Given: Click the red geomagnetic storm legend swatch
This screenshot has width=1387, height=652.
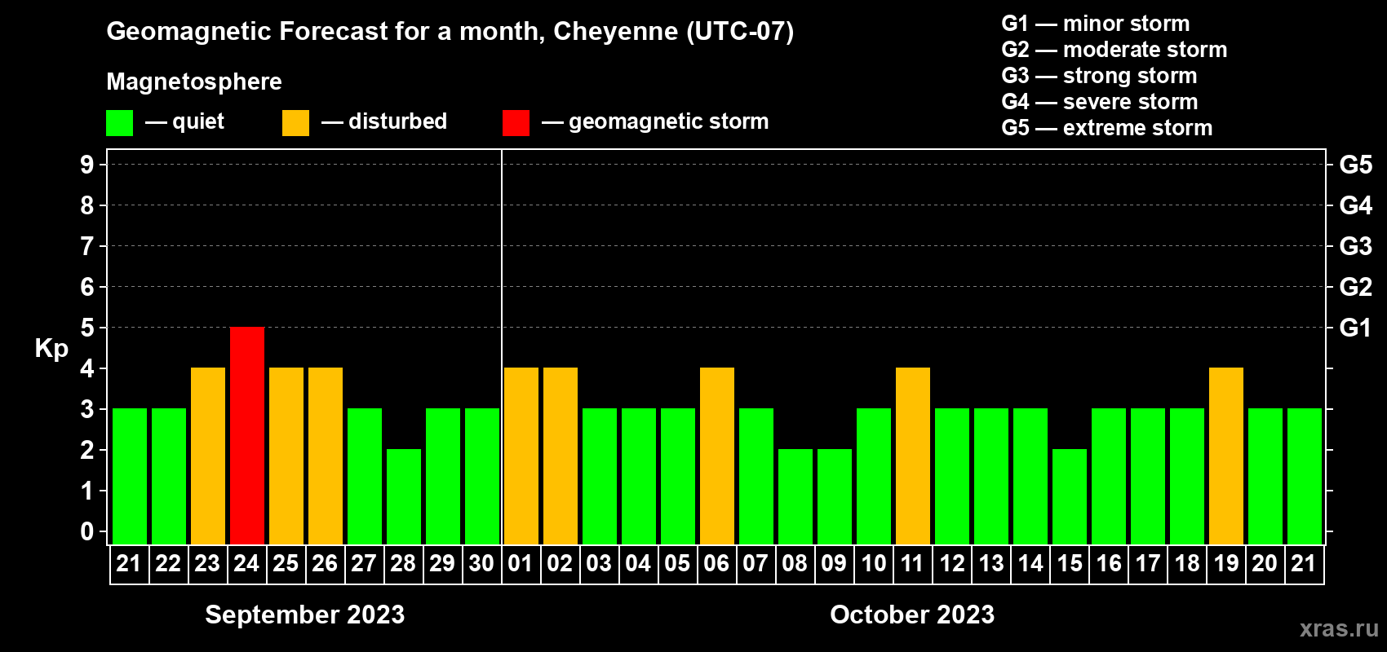Looking at the screenshot, I should (x=516, y=123).
